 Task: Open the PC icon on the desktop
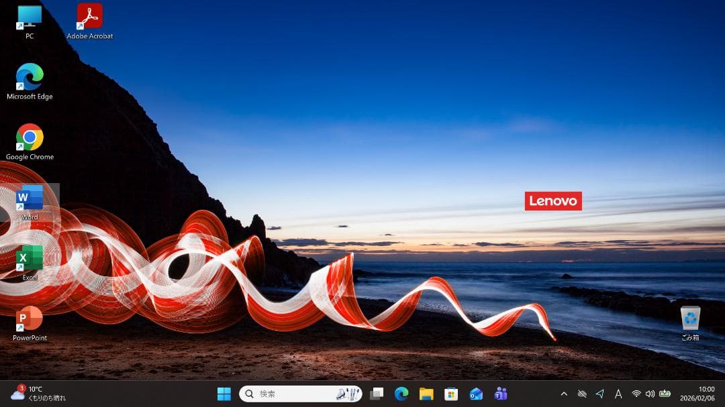(x=30, y=17)
